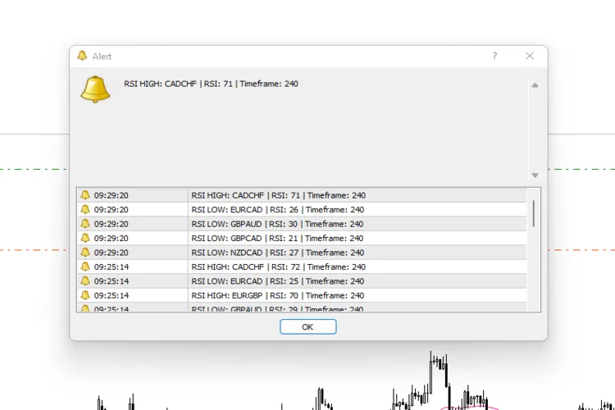
Task: Click bell icon beside EURCAD RSI 26 row
Action: point(84,210)
